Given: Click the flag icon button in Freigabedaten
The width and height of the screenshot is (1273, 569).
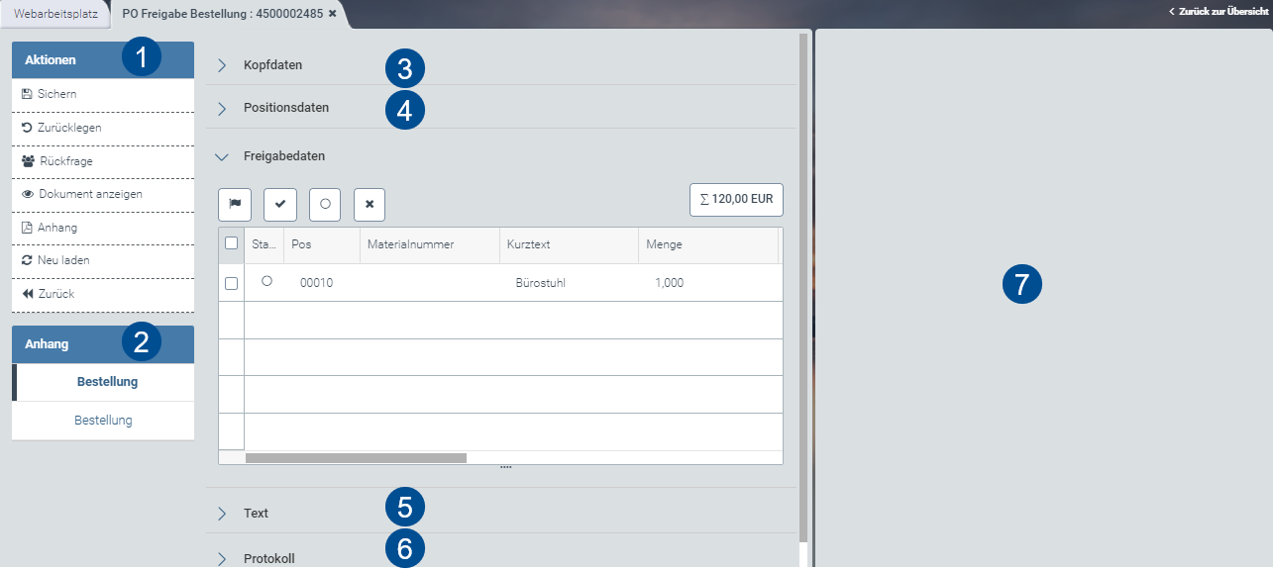Looking at the screenshot, I should (235, 204).
